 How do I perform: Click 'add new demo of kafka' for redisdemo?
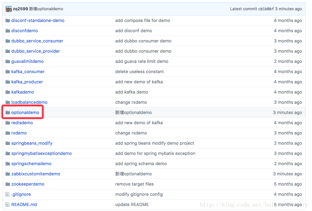coord(139,123)
